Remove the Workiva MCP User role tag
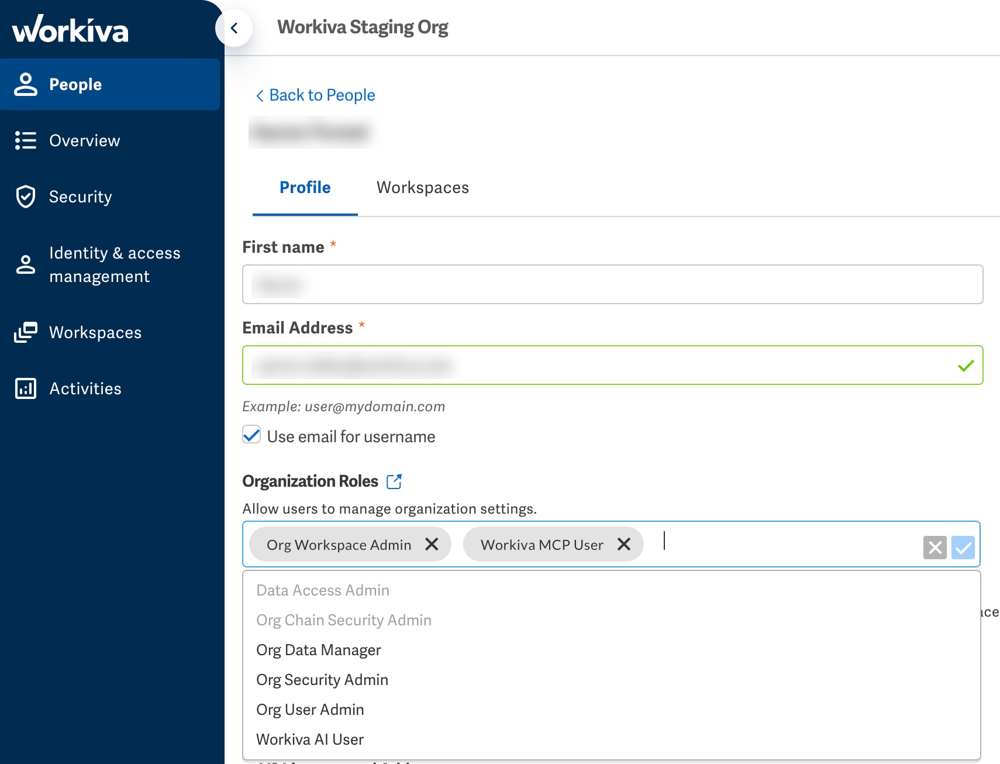 pyautogui.click(x=624, y=544)
